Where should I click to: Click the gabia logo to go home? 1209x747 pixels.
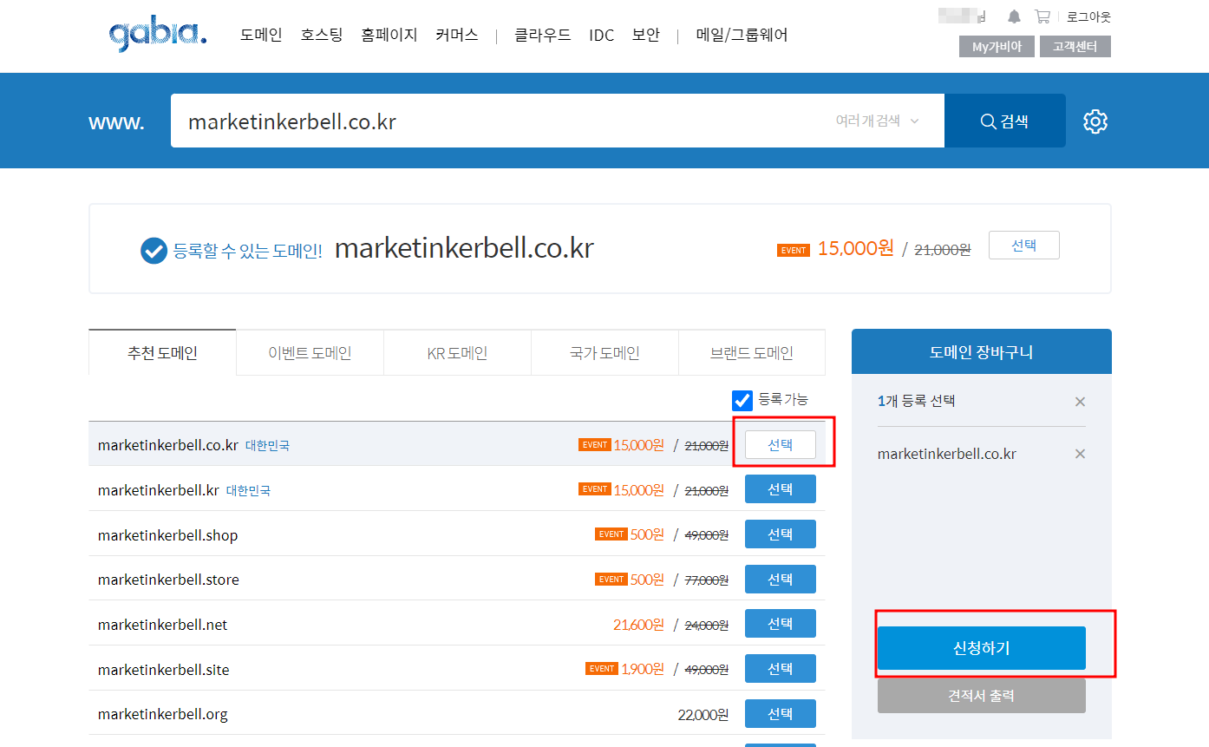[156, 35]
